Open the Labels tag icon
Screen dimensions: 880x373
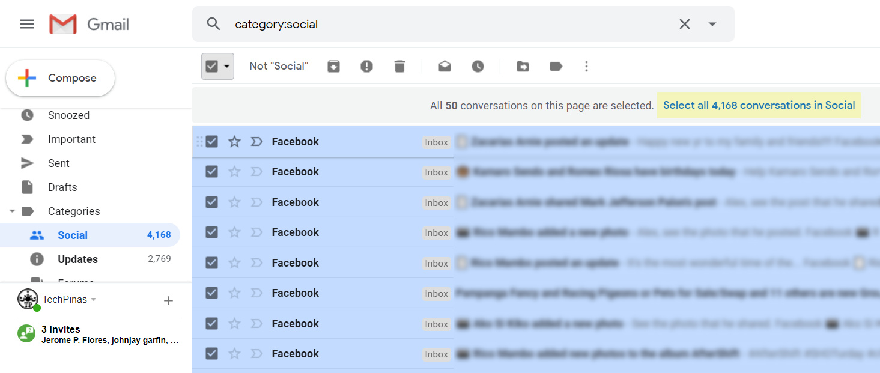[556, 66]
